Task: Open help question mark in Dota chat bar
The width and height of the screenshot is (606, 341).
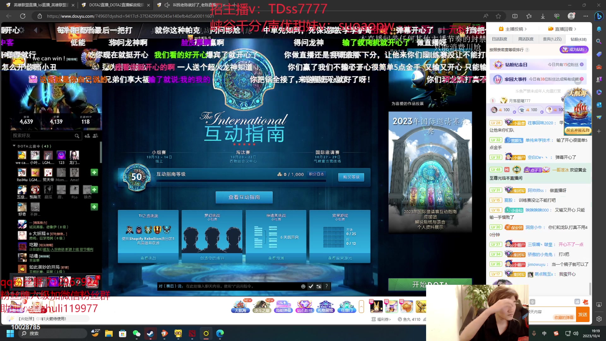Action: click(327, 286)
